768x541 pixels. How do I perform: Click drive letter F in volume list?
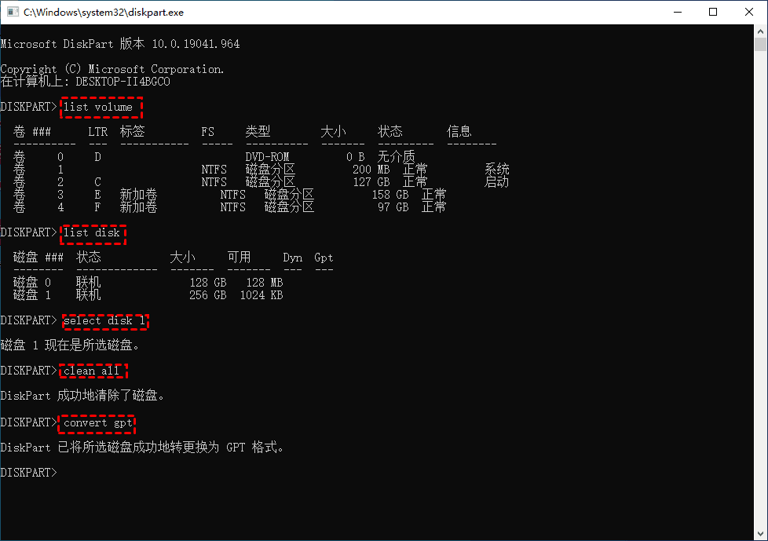[x=98, y=207]
